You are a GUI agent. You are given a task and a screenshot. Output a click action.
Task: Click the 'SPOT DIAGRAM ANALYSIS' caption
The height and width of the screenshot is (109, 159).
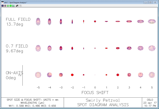click(103, 105)
